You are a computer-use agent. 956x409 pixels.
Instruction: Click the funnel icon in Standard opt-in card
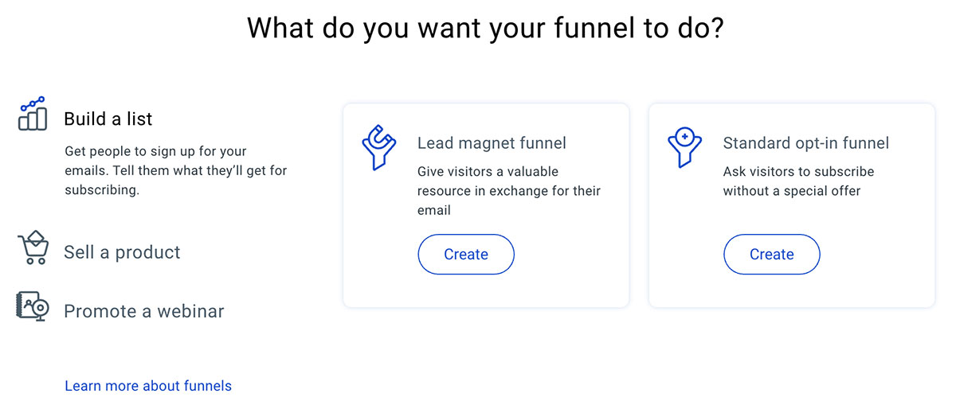(x=684, y=147)
